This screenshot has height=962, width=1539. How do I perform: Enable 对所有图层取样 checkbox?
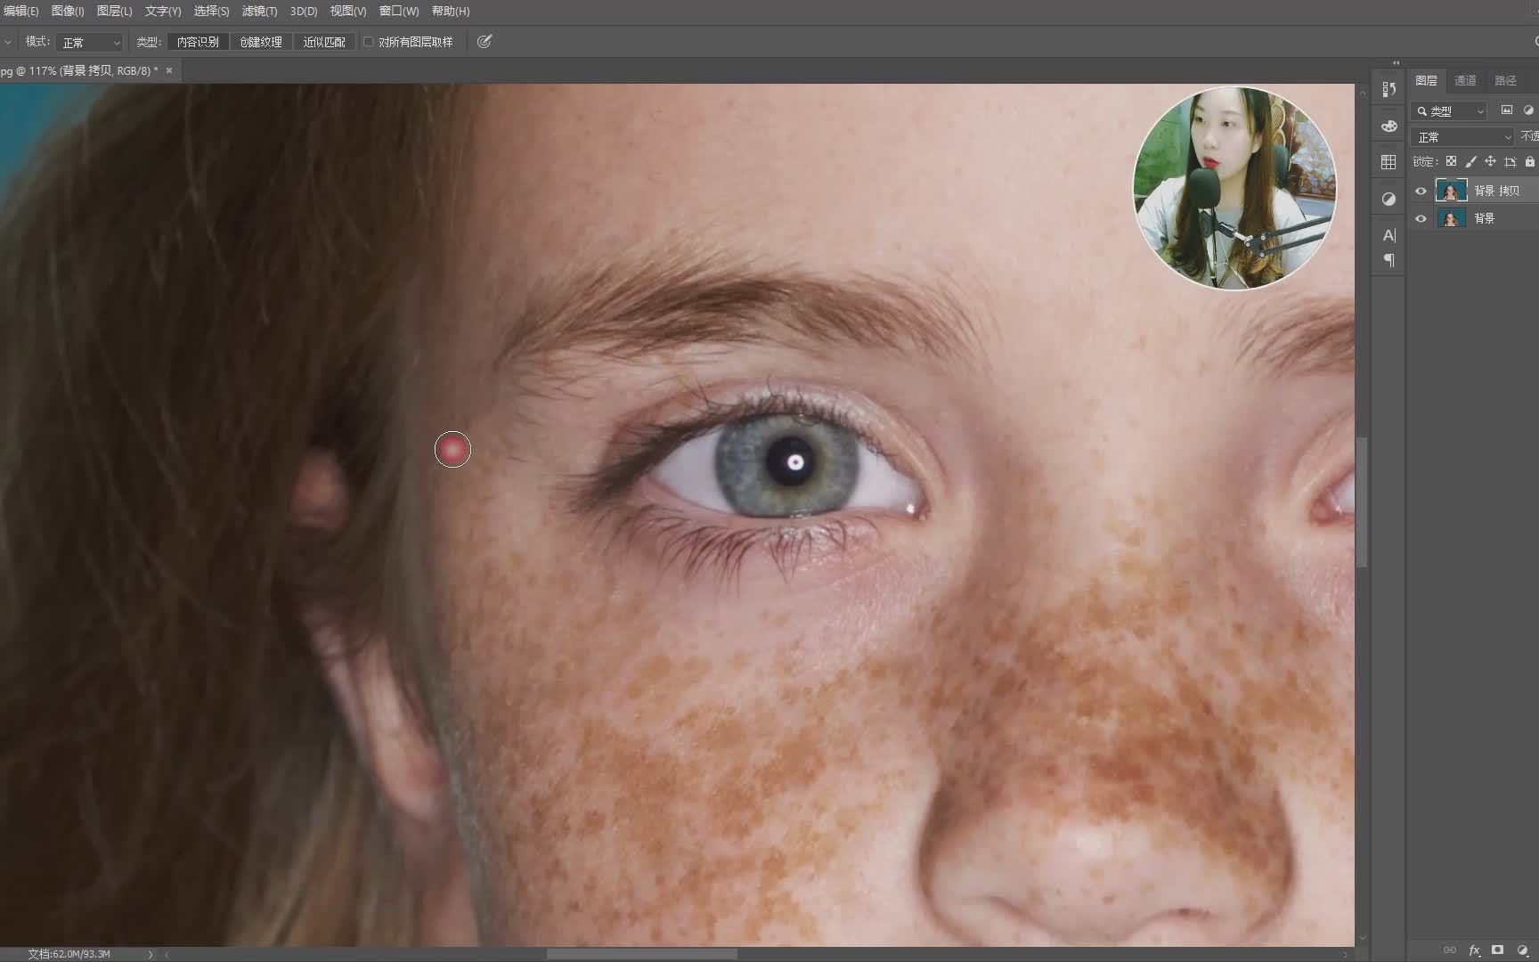tap(368, 42)
